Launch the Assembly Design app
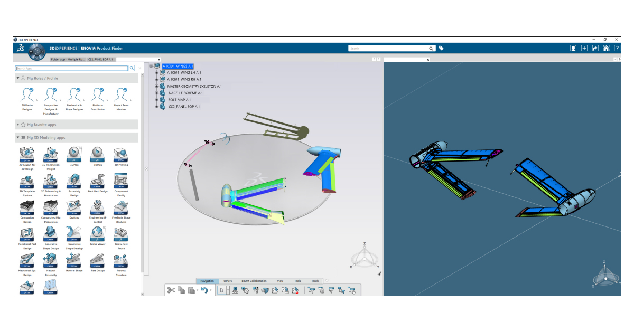The width and height of the screenshot is (634, 331). [x=73, y=182]
